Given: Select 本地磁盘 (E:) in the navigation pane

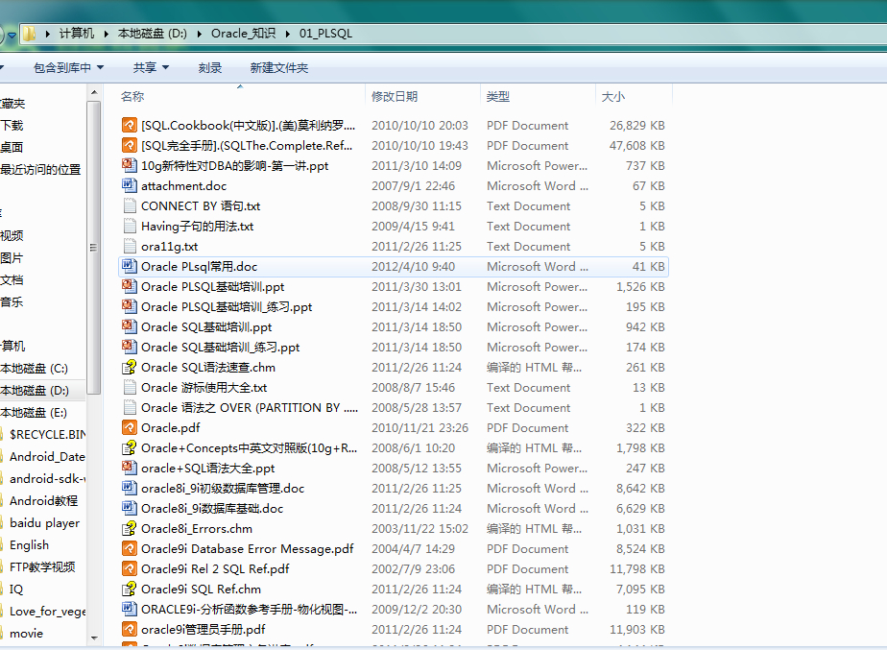Looking at the screenshot, I should point(34,413).
